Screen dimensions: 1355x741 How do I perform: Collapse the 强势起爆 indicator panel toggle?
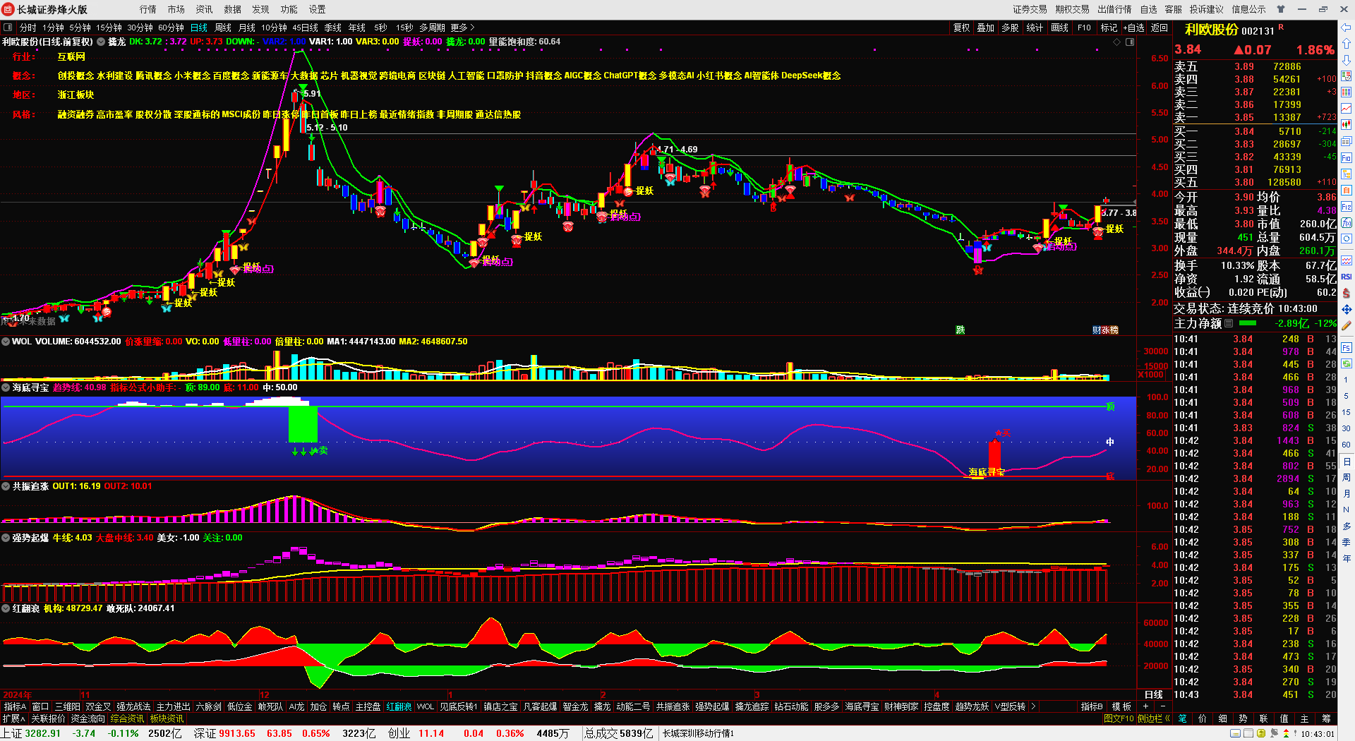6,538
